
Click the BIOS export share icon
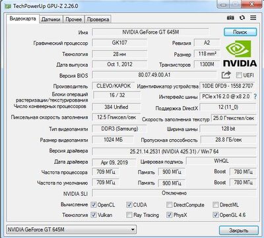tap(226, 75)
